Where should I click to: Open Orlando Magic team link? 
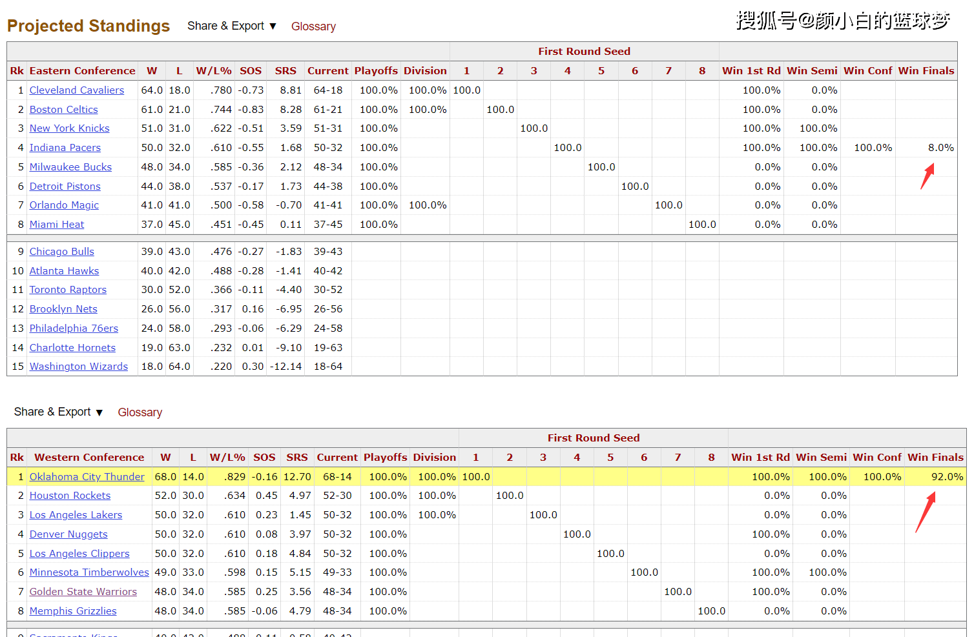(65, 205)
